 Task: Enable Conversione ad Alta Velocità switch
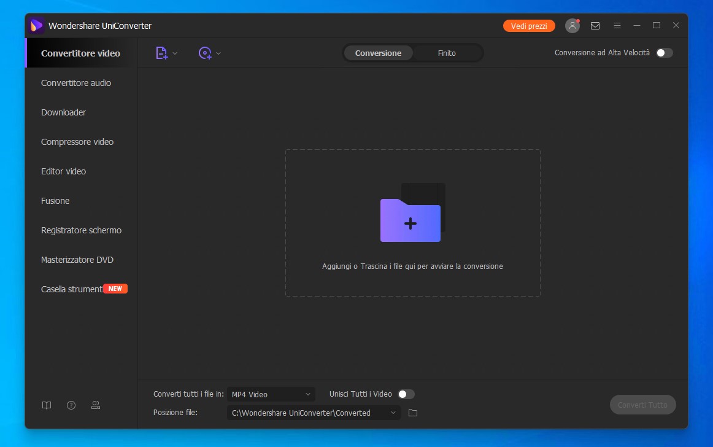pos(665,53)
